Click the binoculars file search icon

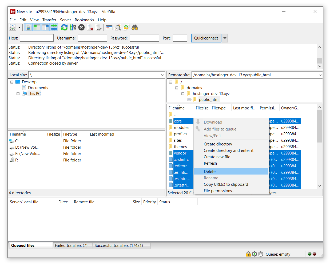(x=135, y=27)
